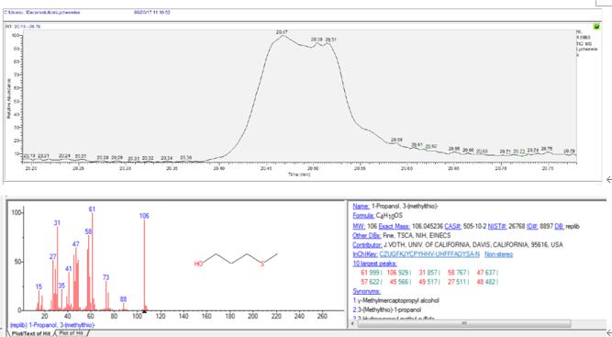
Task: Click the black triangle marker below m/z 106
Action: (x=144, y=311)
